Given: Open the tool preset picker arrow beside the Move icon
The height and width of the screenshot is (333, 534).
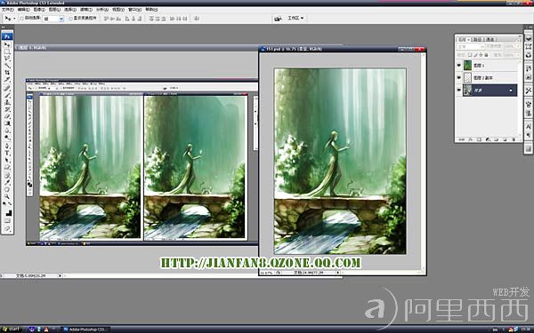Looking at the screenshot, I should (14, 19).
